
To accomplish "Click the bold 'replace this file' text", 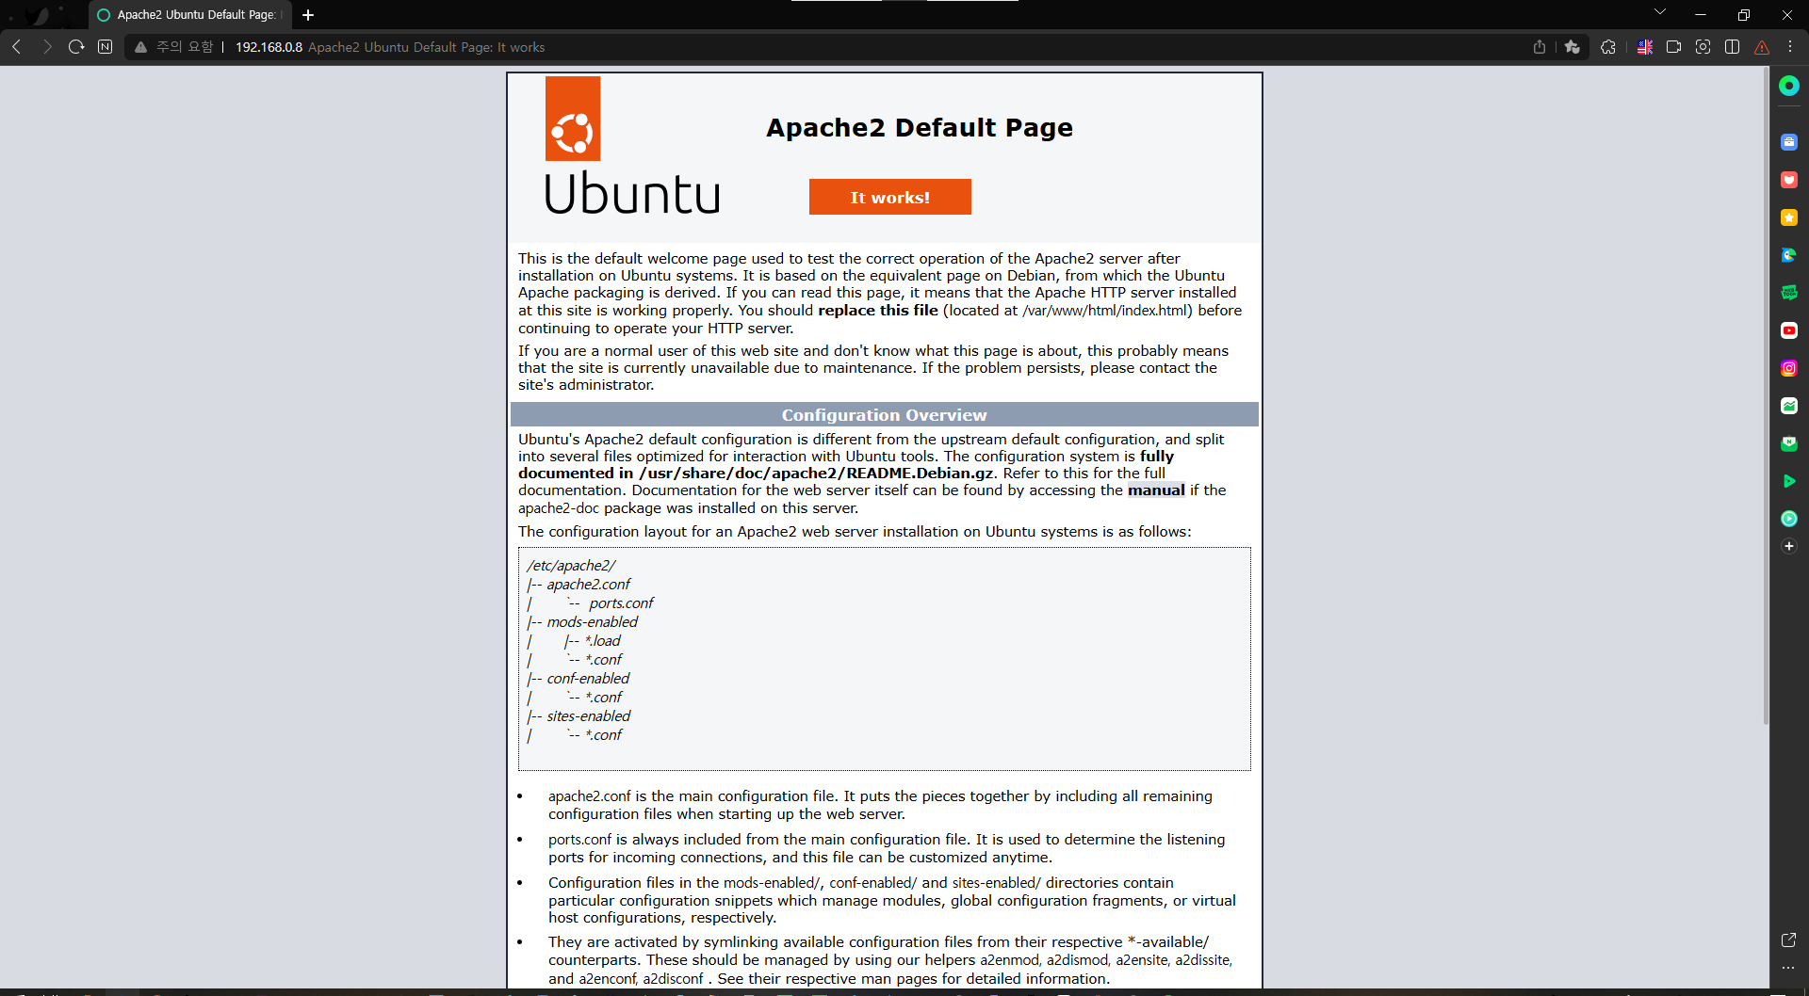I will [x=878, y=311].
